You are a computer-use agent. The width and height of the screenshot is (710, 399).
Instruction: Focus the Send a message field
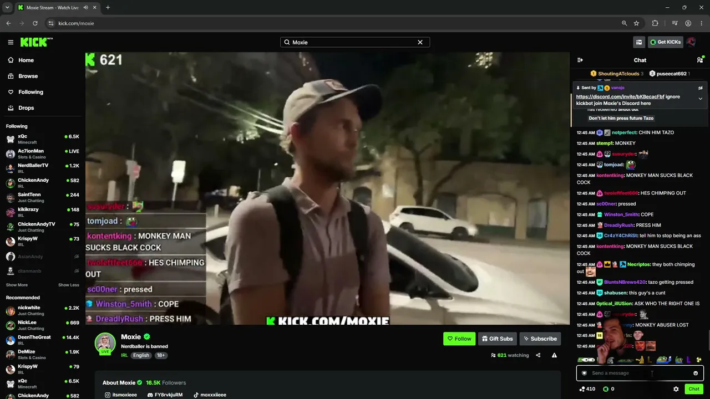(x=640, y=373)
